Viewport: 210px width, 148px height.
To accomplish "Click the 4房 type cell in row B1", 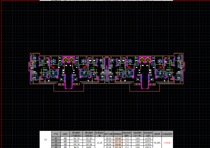I will click(65, 141).
